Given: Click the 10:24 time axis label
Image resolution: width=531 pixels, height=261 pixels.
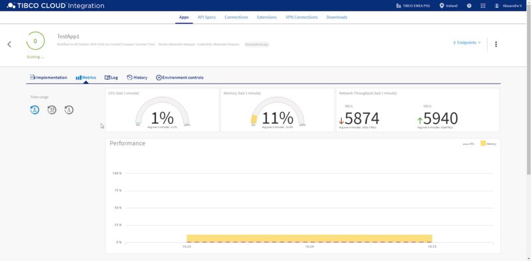Looking at the screenshot, I should point(309,247).
